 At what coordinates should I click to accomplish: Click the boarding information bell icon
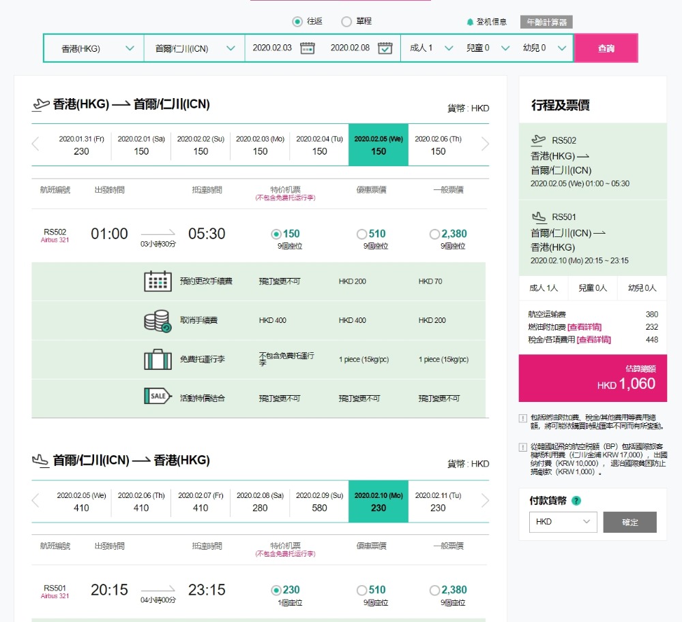coord(470,22)
